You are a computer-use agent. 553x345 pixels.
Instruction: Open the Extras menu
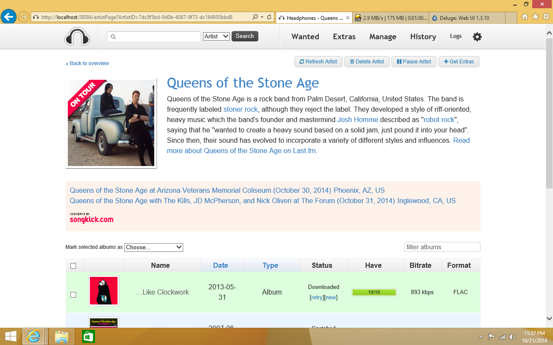coord(344,37)
